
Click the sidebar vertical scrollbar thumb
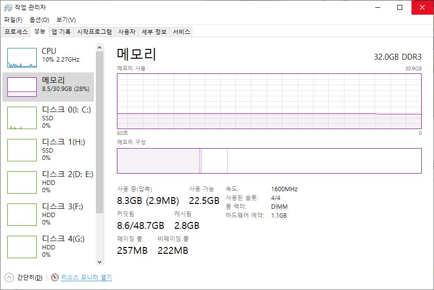[x=100, y=132]
